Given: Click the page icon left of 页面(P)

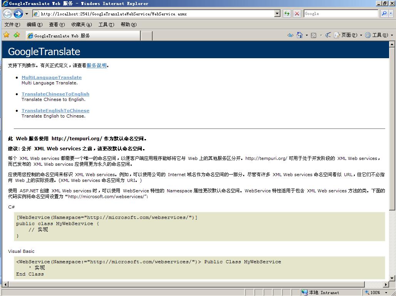Looking at the screenshot, I should pos(337,35).
